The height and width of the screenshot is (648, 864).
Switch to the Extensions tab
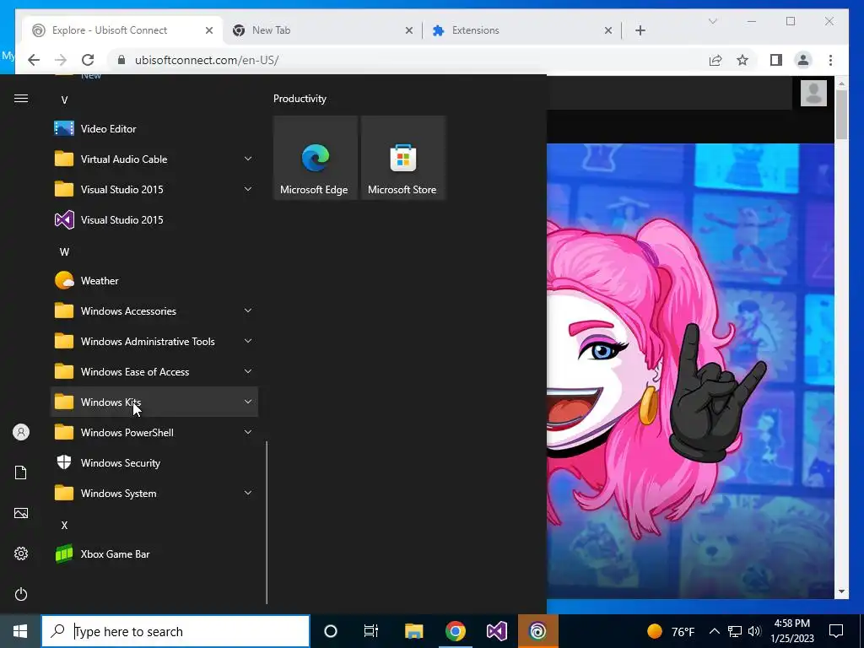click(x=521, y=30)
